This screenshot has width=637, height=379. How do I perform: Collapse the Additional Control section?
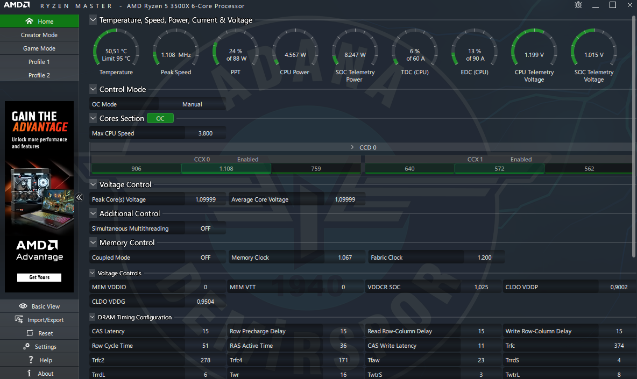pos(93,213)
